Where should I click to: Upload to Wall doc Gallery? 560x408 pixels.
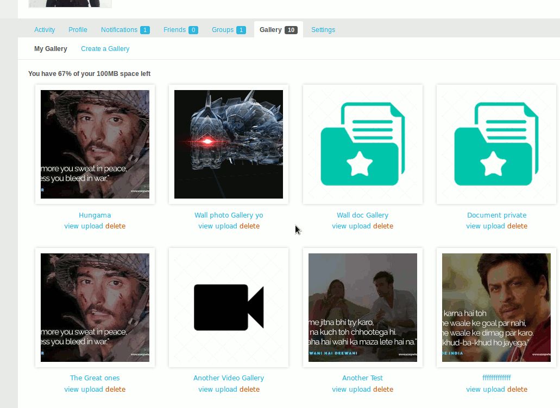tap(360, 226)
